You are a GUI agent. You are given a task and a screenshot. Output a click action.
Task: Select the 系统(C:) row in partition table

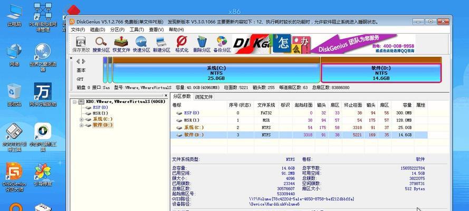(x=299, y=128)
